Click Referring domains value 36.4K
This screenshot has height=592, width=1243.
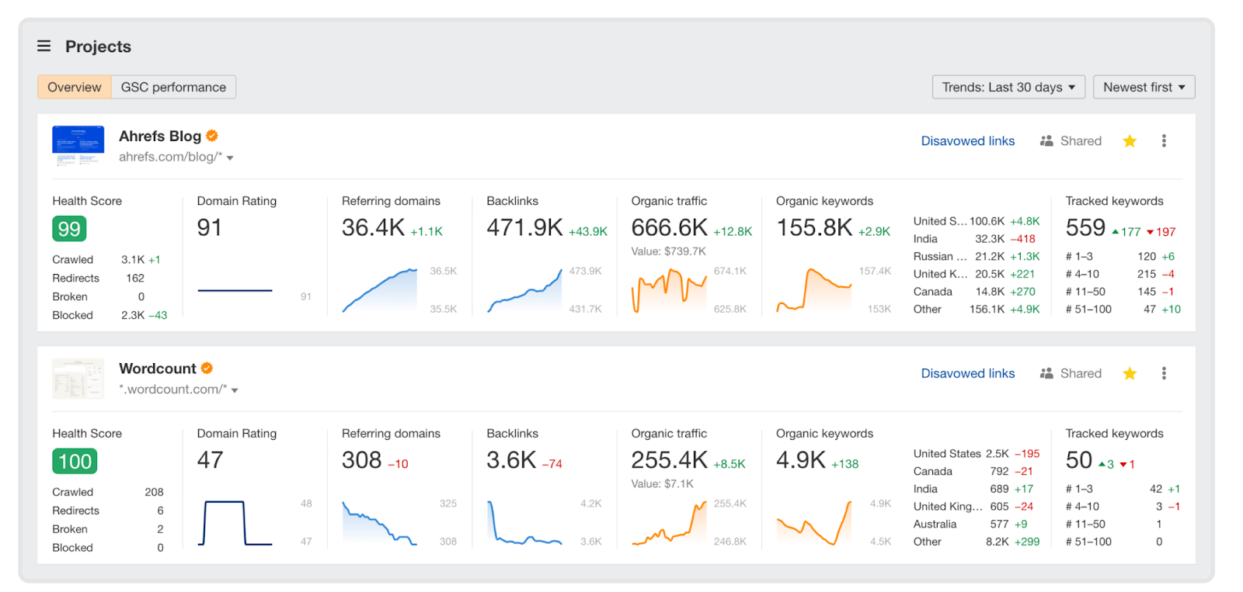(x=374, y=227)
